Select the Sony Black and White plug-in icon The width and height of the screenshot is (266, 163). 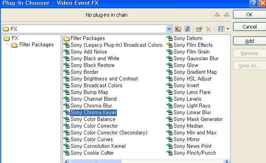tap(67, 59)
